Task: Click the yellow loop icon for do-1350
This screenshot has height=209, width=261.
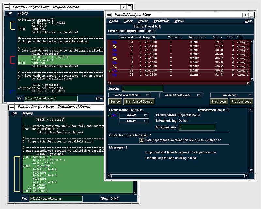Action: [x=115, y=58]
